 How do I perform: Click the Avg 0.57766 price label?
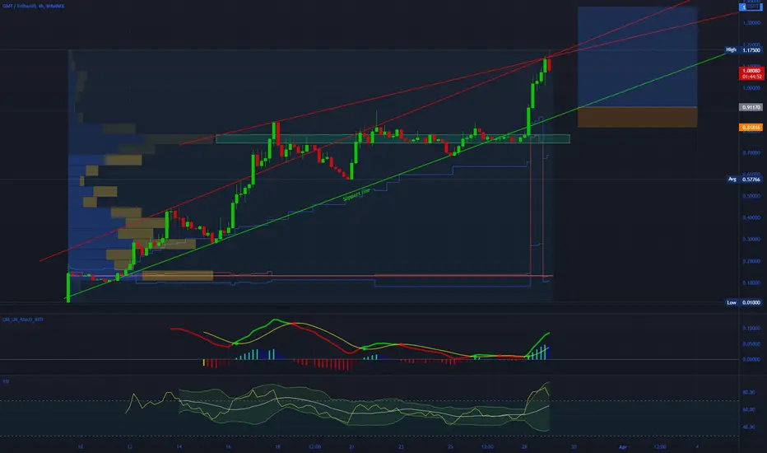[x=744, y=180]
